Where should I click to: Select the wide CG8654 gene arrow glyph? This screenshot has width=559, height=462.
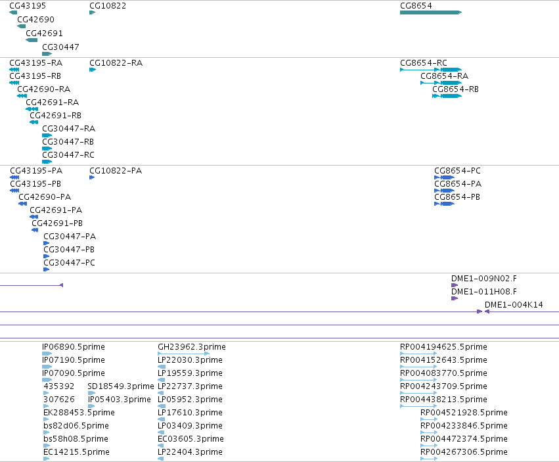pos(431,12)
